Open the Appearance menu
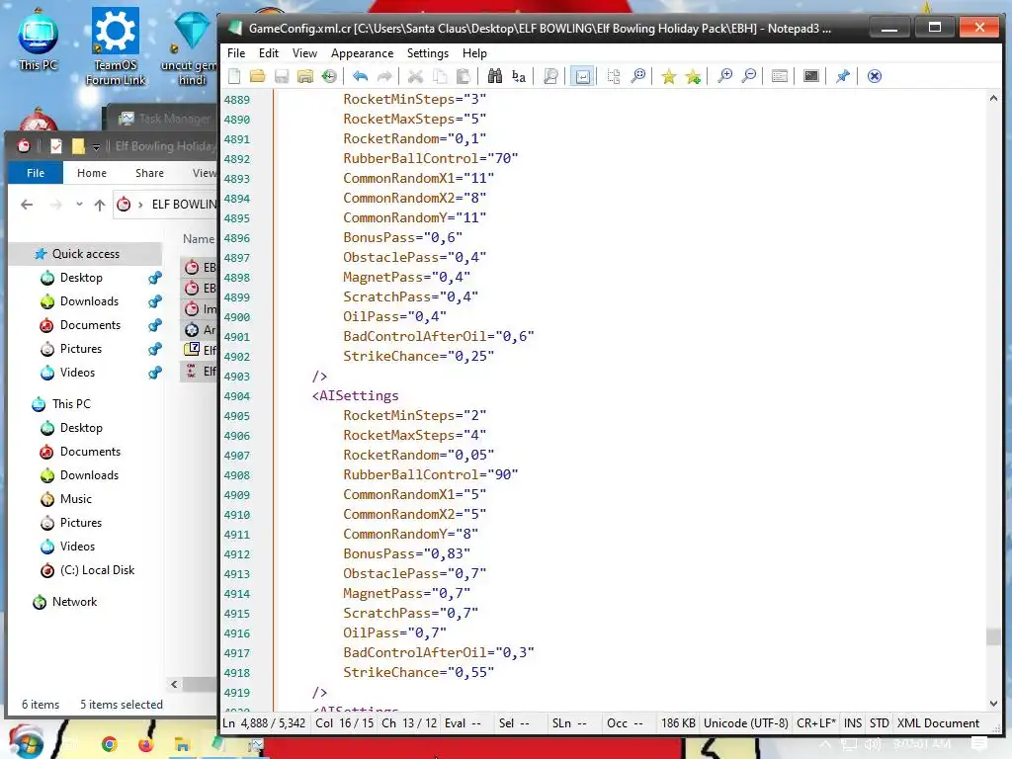The width and height of the screenshot is (1012, 759). pyautogui.click(x=362, y=53)
